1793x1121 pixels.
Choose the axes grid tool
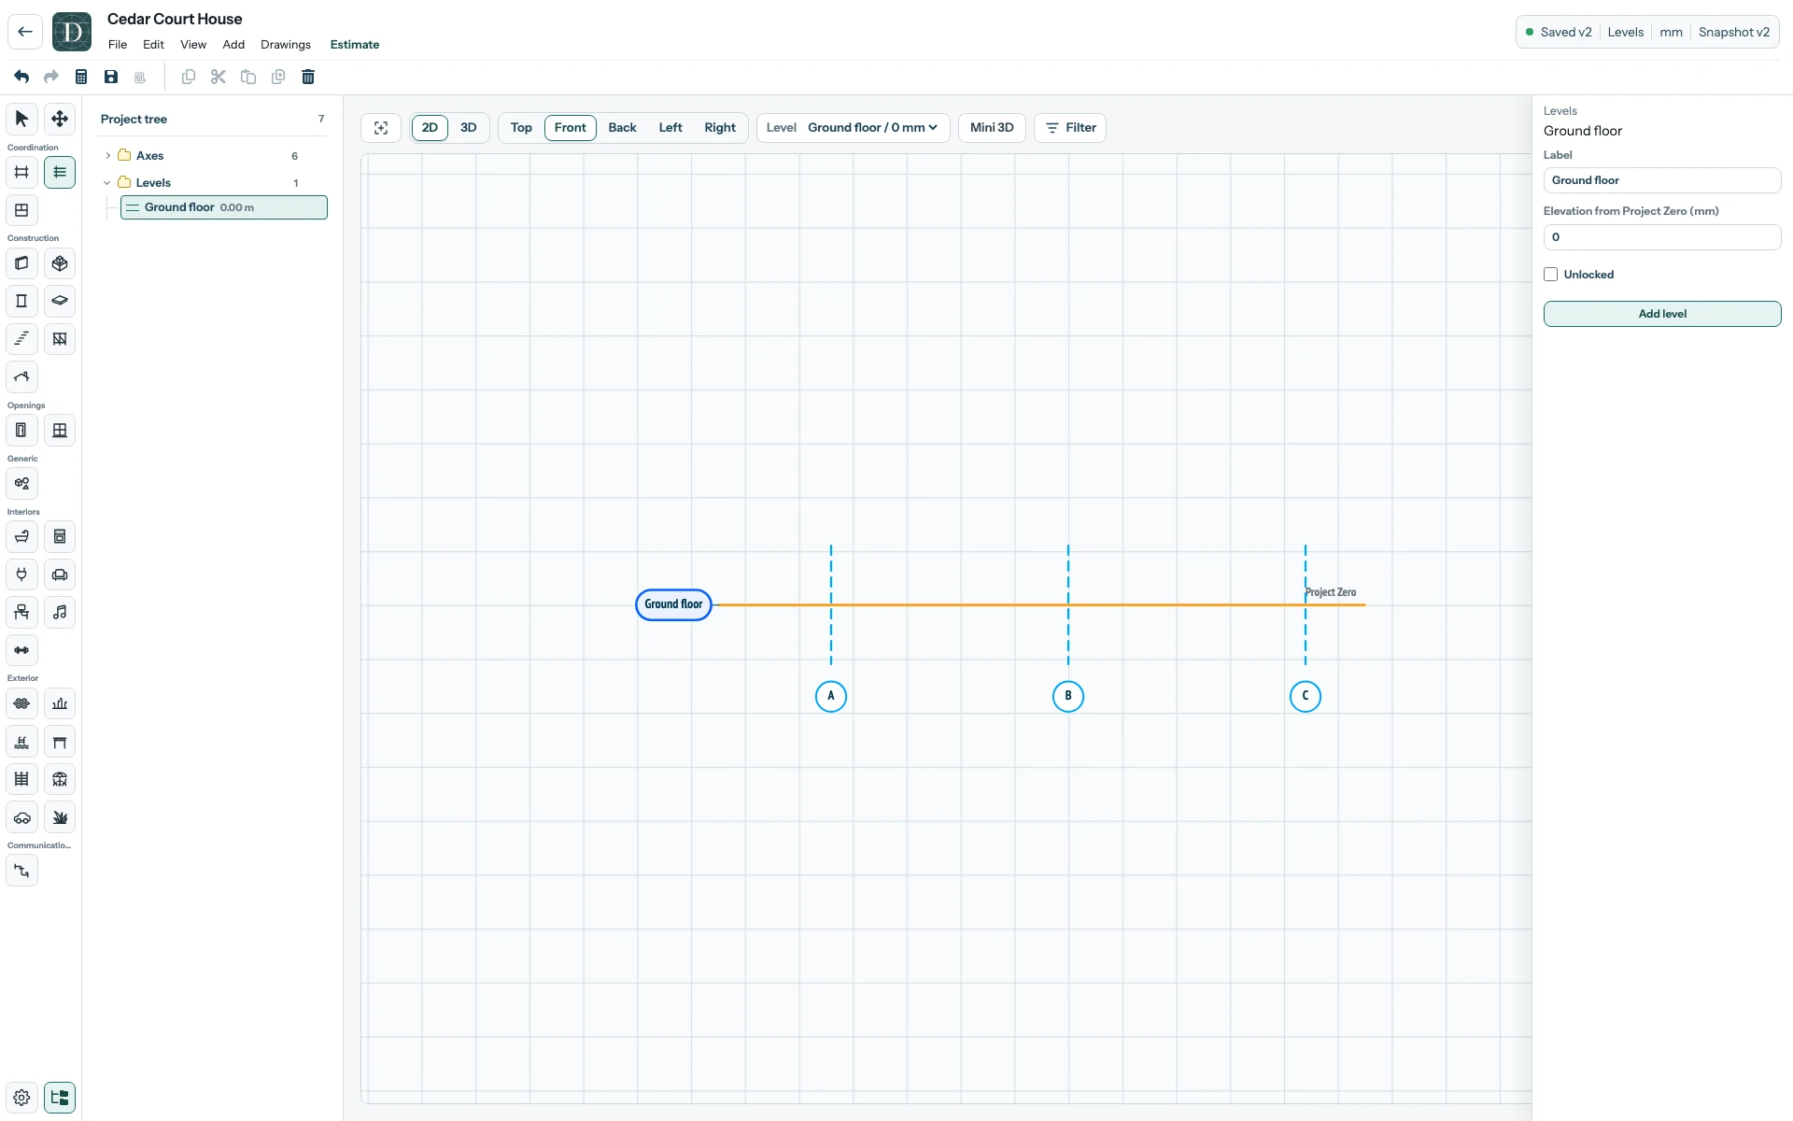pyautogui.click(x=21, y=172)
